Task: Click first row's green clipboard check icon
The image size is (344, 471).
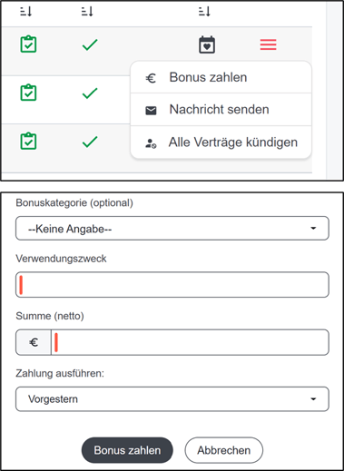Action: pyautogui.click(x=28, y=44)
